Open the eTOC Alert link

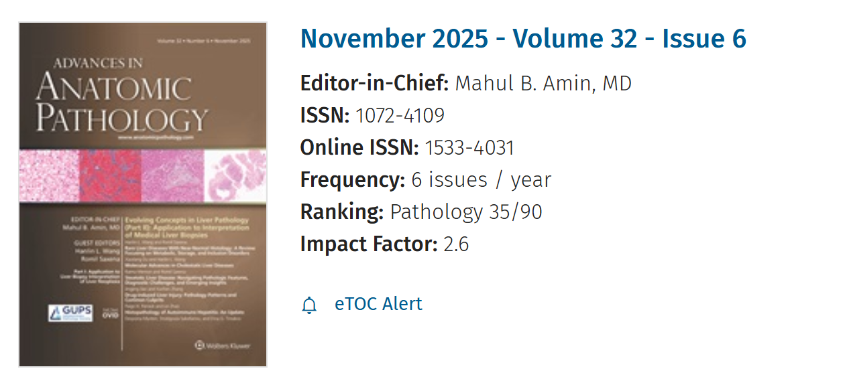[378, 304]
